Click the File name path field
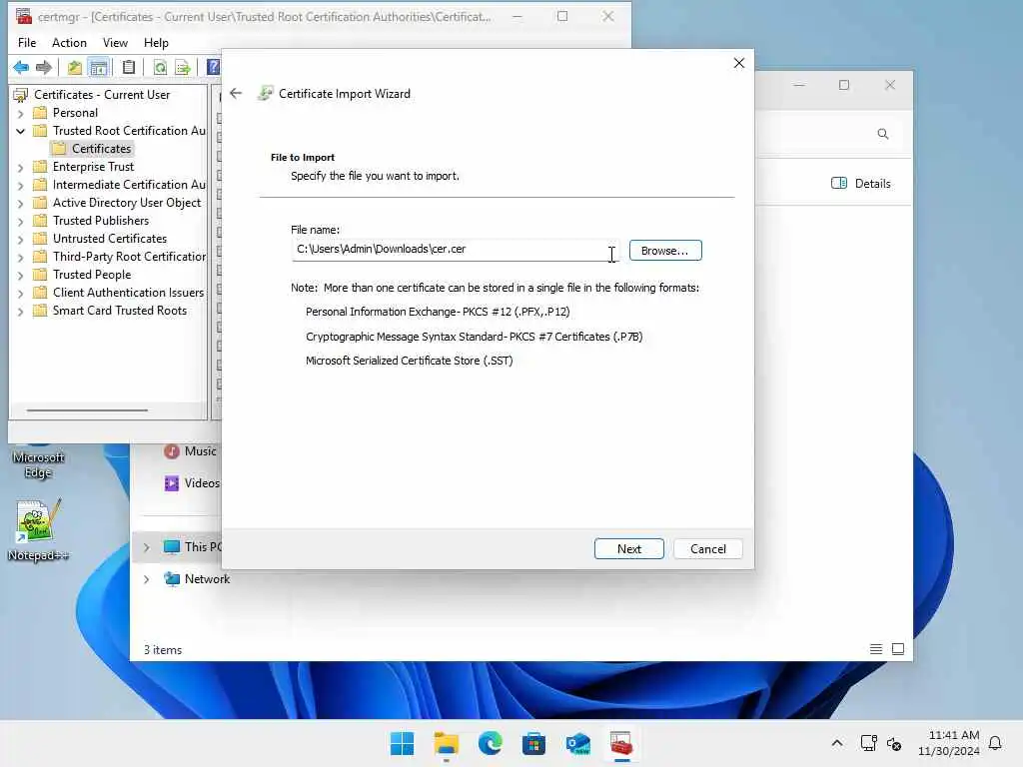 pyautogui.click(x=456, y=249)
